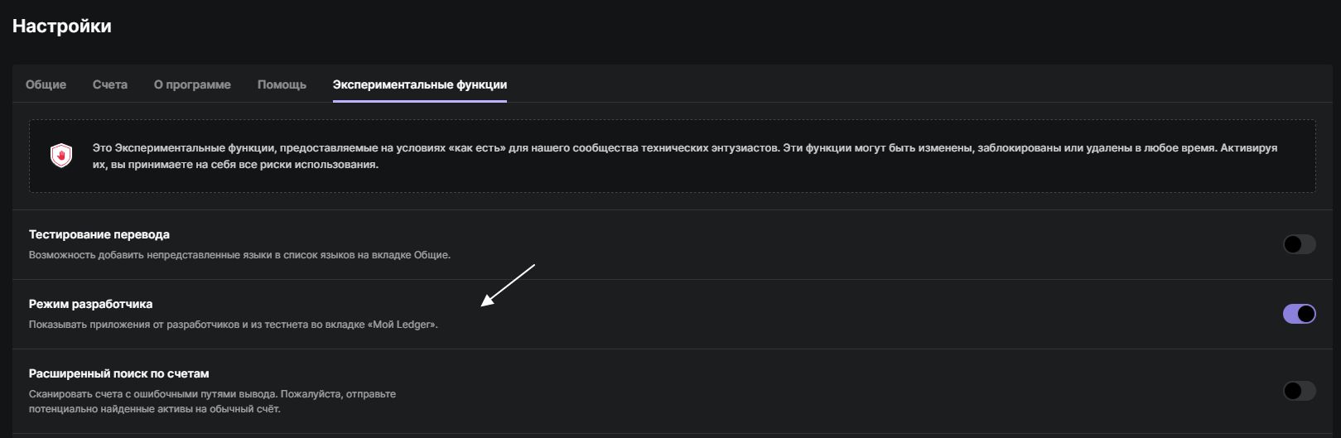Select the Помощь tab

282,84
